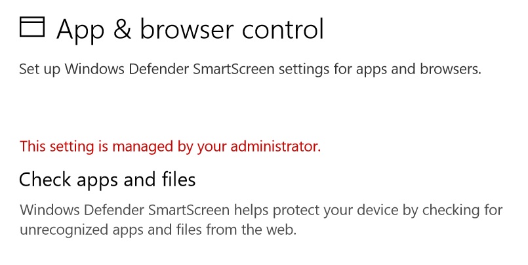Click the red managed by your administrator notice
528x265 pixels.
click(170, 147)
